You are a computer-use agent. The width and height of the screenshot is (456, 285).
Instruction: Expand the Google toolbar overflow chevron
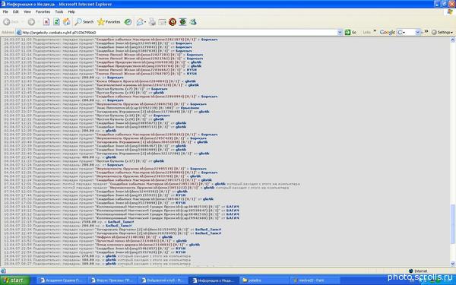pyautogui.click(x=426, y=31)
